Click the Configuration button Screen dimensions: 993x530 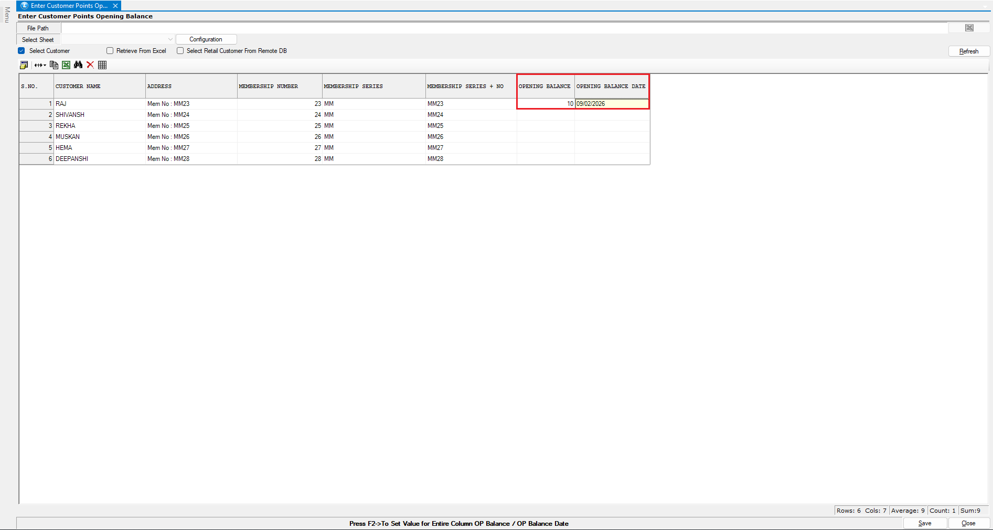[206, 39]
